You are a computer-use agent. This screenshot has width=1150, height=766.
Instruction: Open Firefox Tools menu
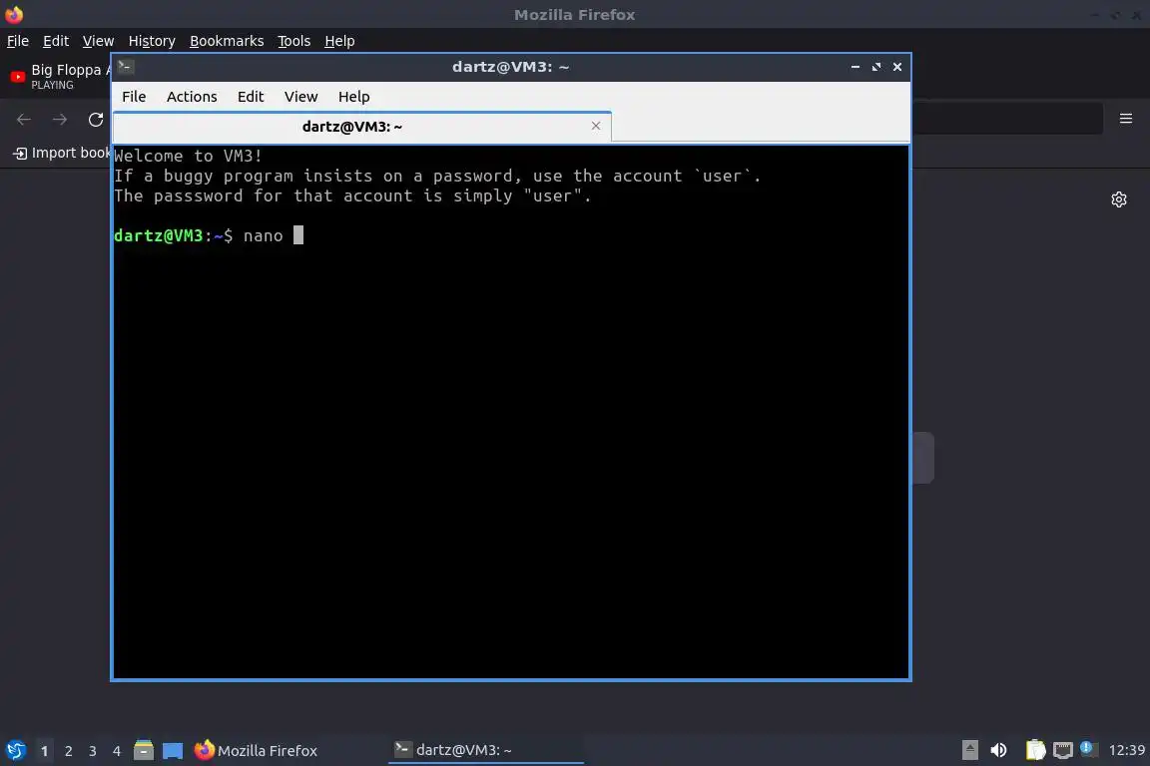point(294,41)
